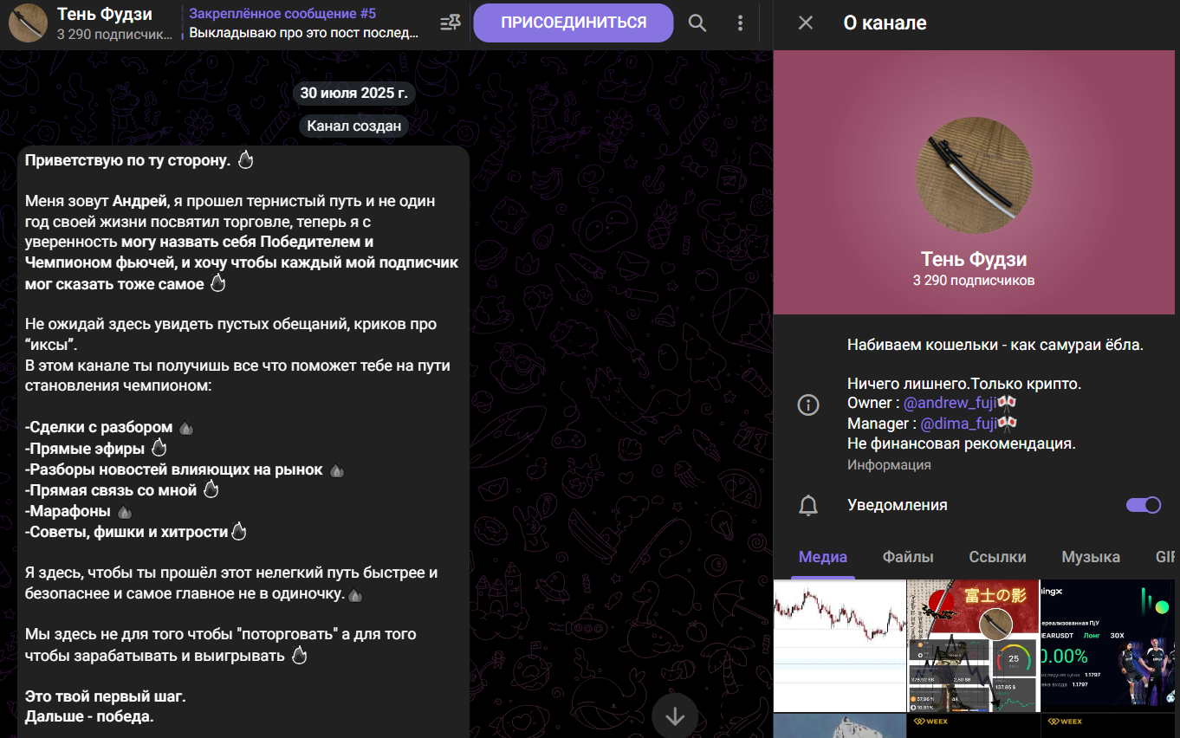
Task: Open the channel avatar in the header
Action: coord(29,23)
